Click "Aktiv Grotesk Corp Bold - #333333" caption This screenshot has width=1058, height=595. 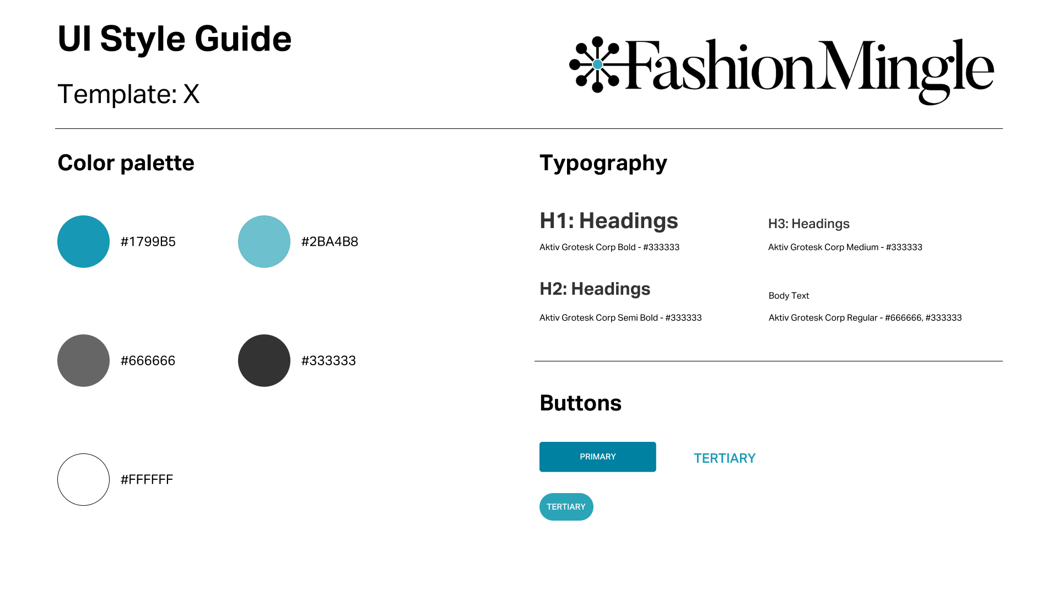coord(609,247)
